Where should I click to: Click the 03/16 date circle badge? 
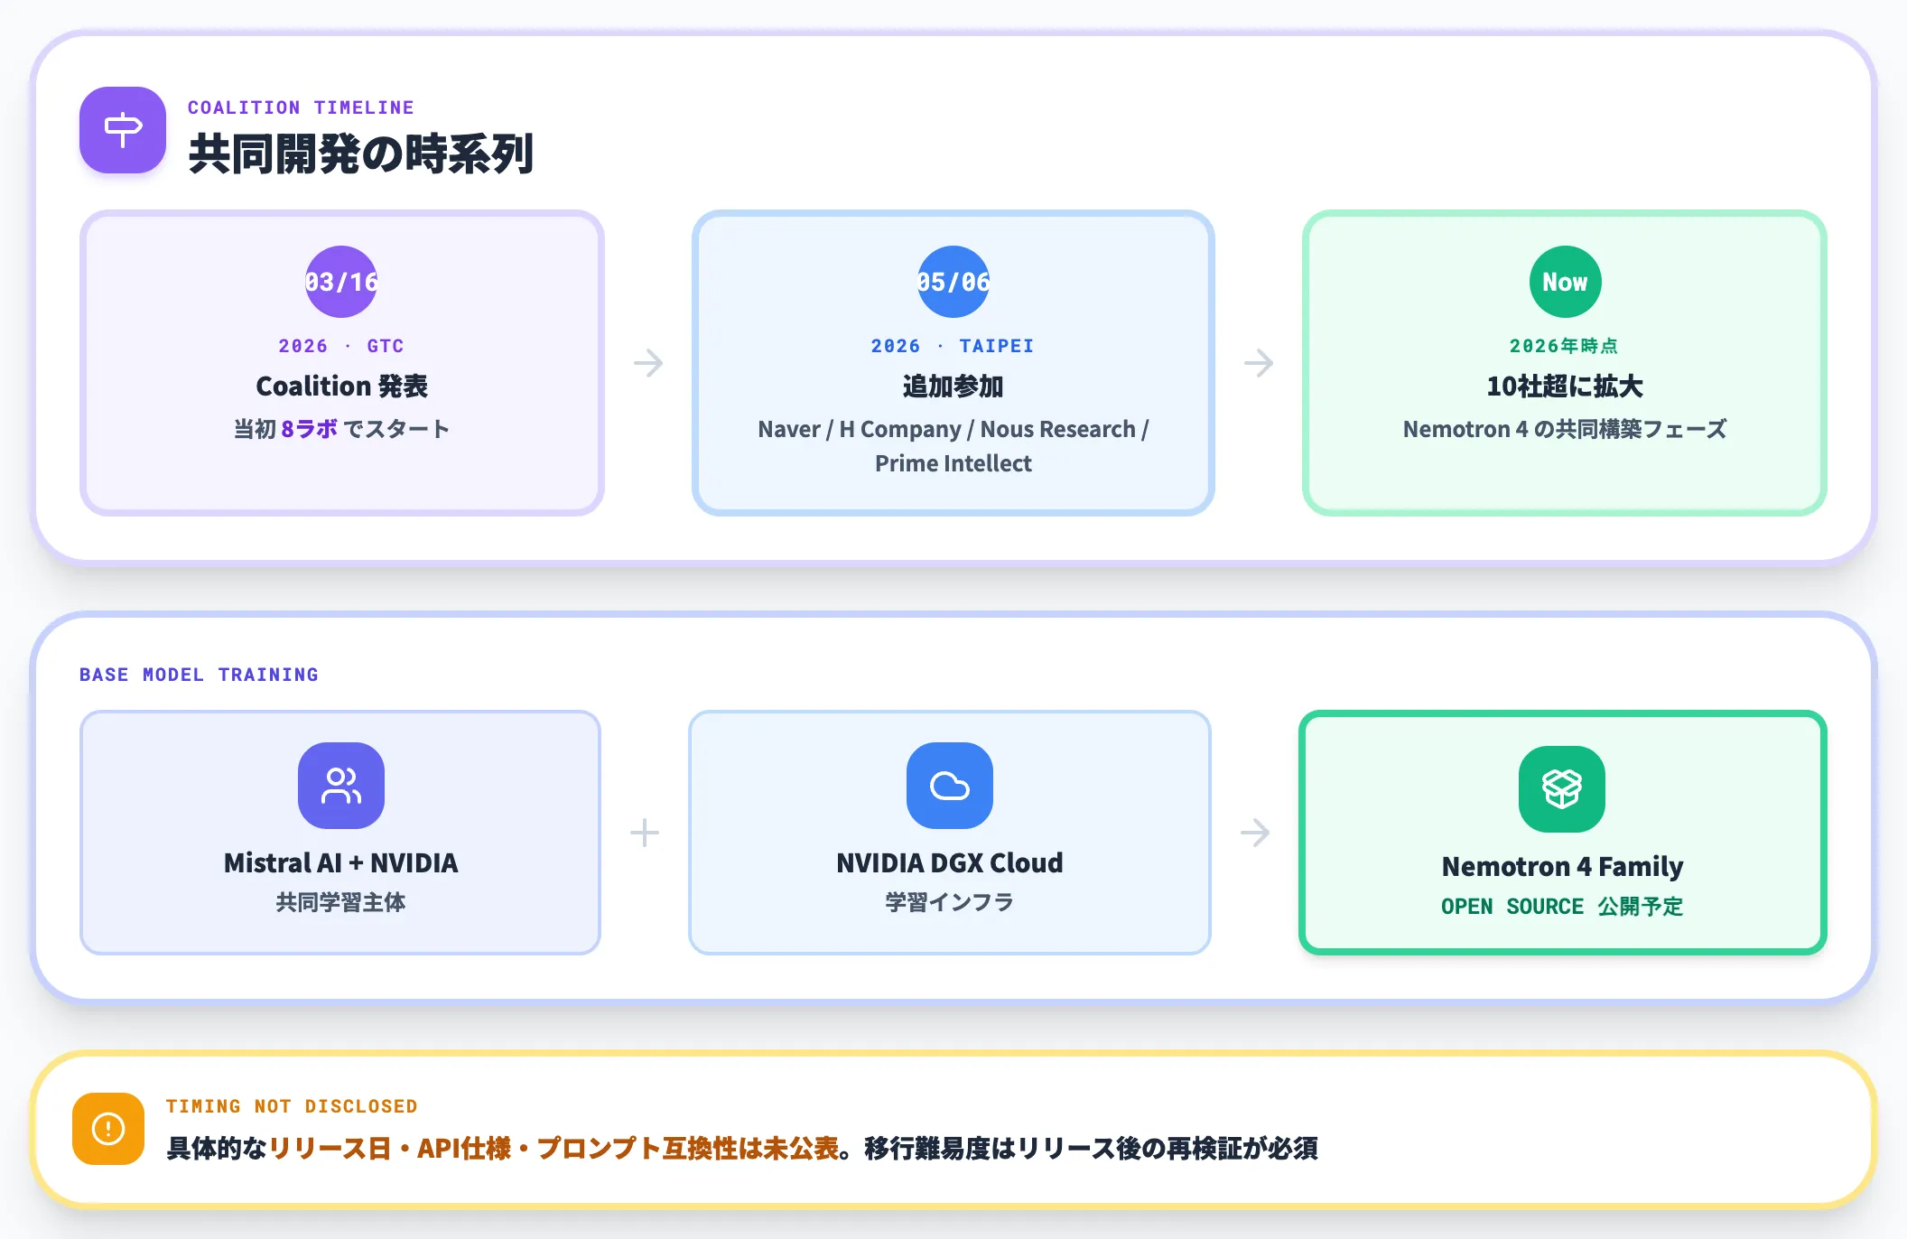pos(341,282)
